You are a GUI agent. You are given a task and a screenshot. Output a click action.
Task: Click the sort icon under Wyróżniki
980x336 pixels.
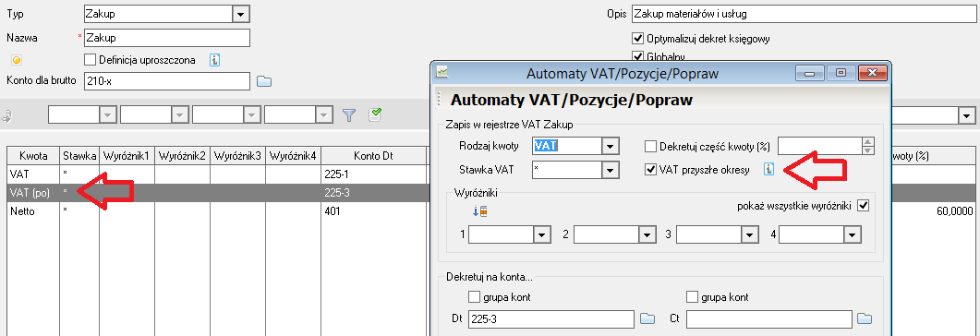click(479, 211)
